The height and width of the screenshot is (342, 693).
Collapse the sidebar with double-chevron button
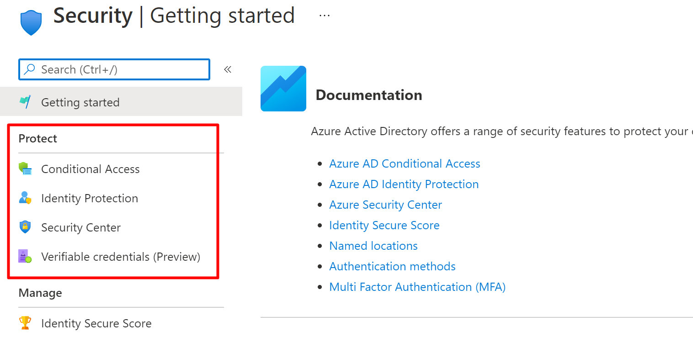coord(227,69)
